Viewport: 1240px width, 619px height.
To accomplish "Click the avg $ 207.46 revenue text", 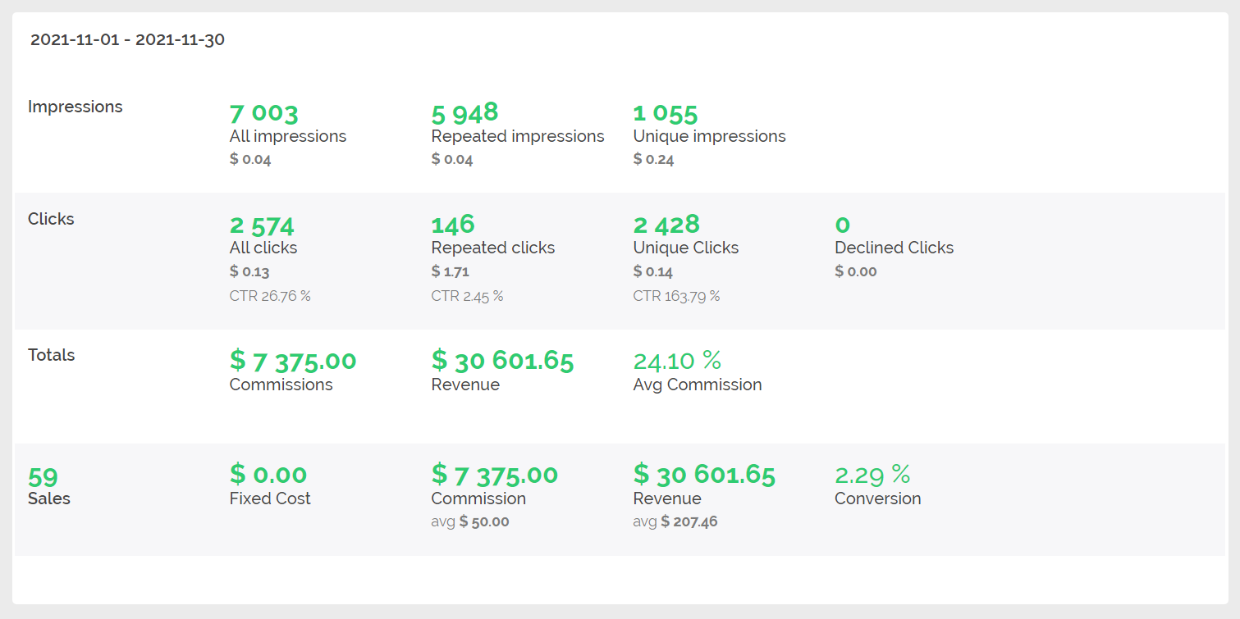I will pyautogui.click(x=675, y=521).
